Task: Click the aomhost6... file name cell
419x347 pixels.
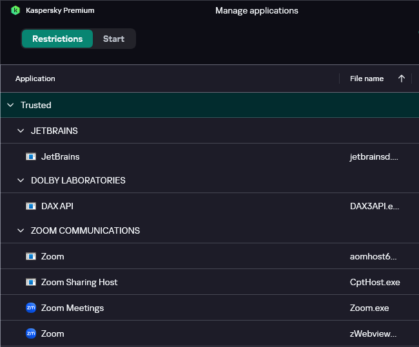Action: [373, 256]
